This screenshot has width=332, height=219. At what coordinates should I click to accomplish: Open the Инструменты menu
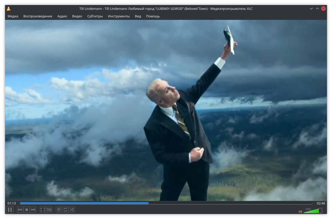[x=119, y=16]
